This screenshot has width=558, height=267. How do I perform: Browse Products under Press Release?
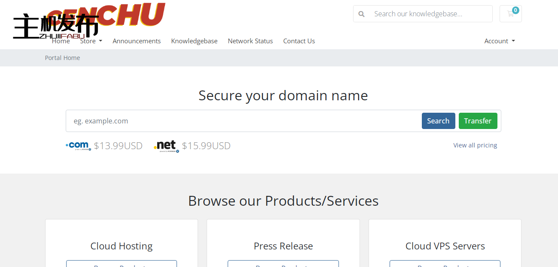point(283,264)
